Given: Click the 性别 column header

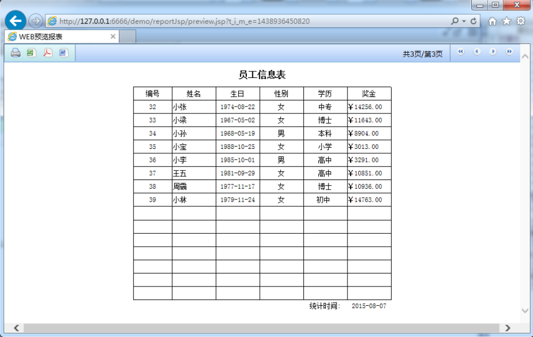Looking at the screenshot, I should (281, 94).
